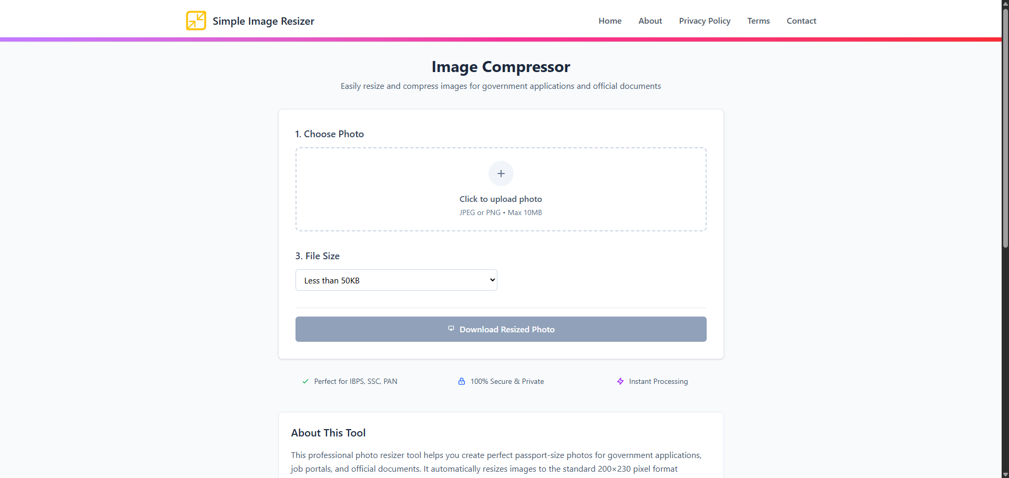This screenshot has width=1009, height=478.
Task: Click the plus icon in upload area
Action: (x=501, y=173)
